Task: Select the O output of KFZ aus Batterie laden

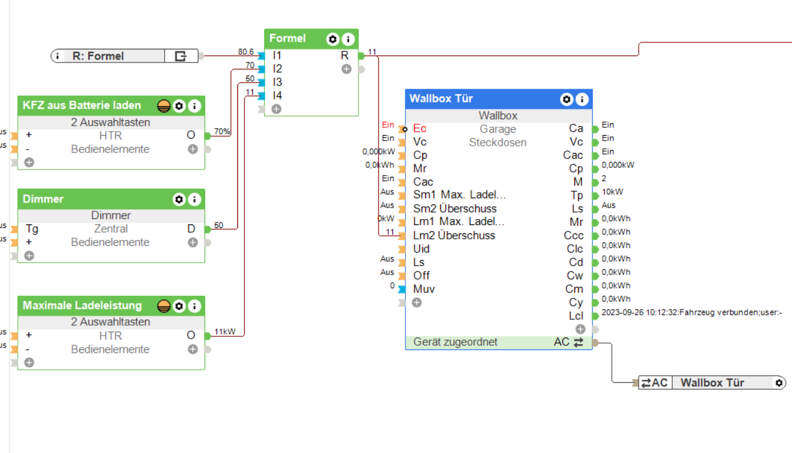Action: [191, 135]
